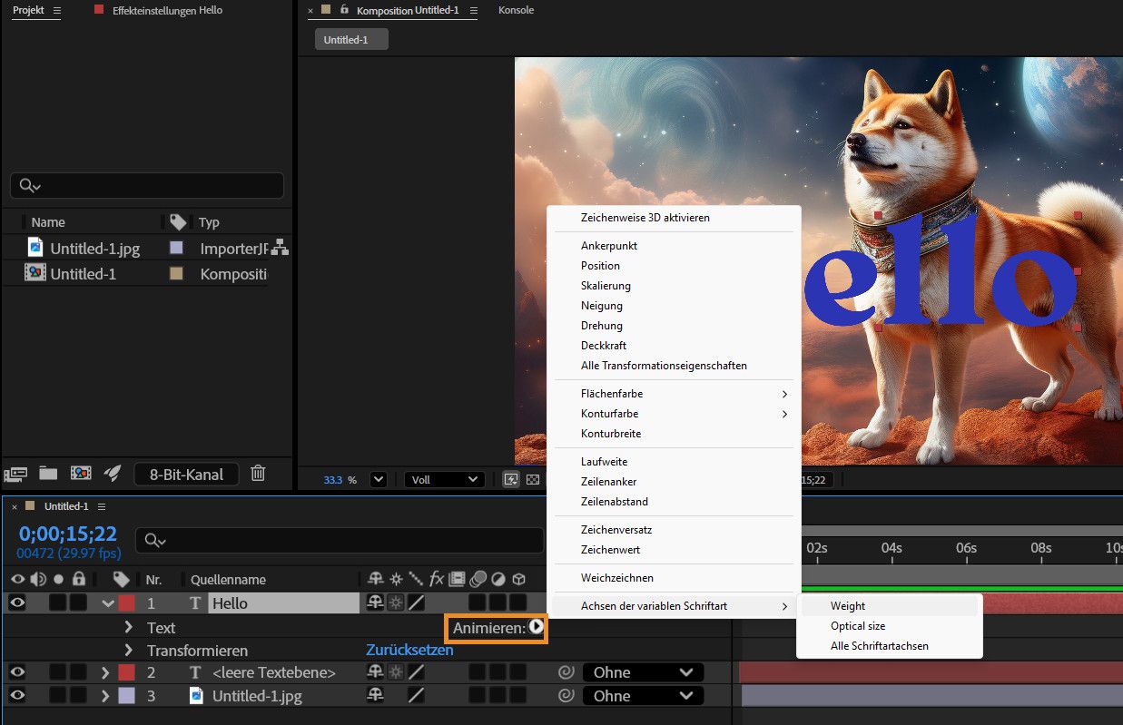Hide the Hello layer with its eye icon

(17, 603)
